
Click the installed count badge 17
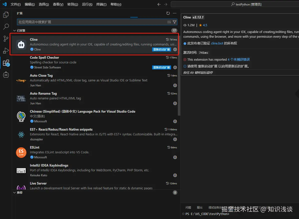coord(174,30)
